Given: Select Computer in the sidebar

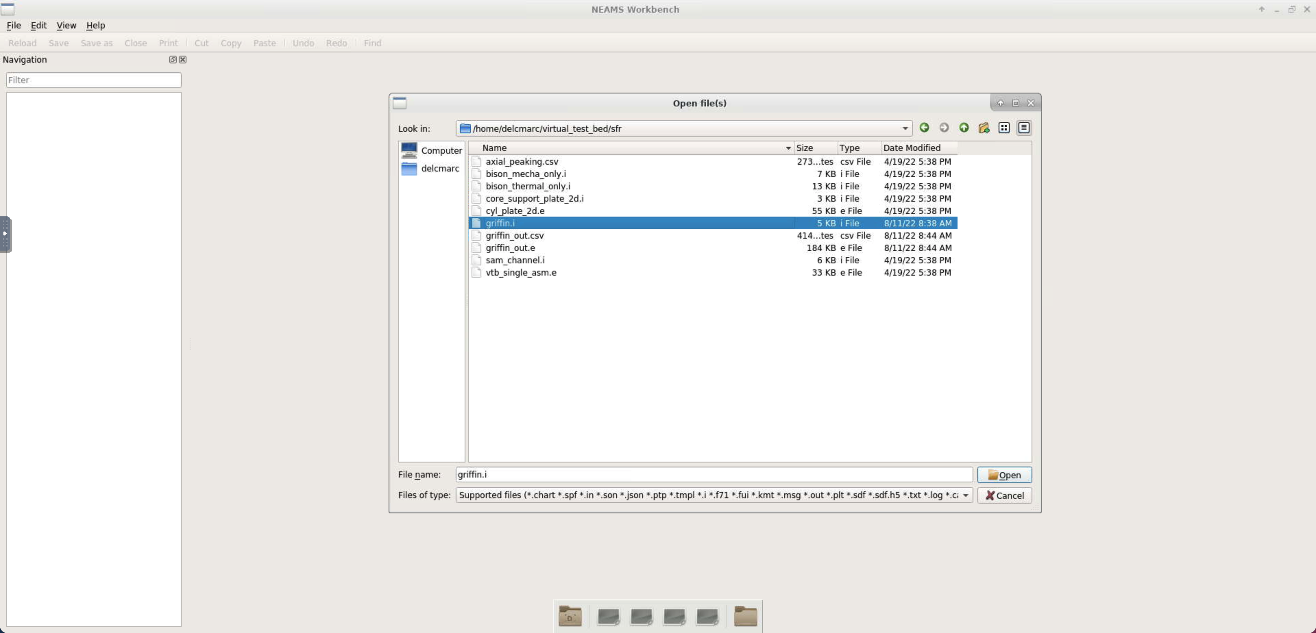Looking at the screenshot, I should click(431, 150).
